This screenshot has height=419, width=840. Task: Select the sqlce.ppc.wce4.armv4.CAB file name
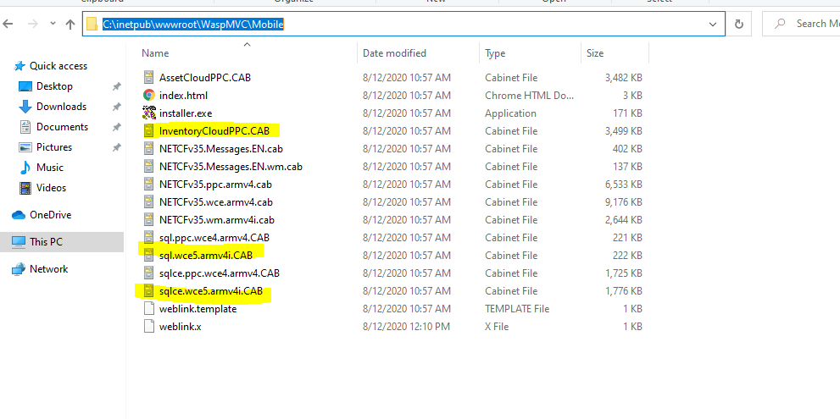(x=219, y=273)
